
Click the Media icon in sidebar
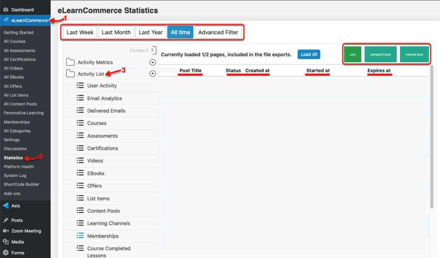[6, 242]
